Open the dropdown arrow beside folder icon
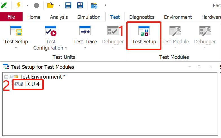This screenshot has width=221, height=138. point(59,5)
